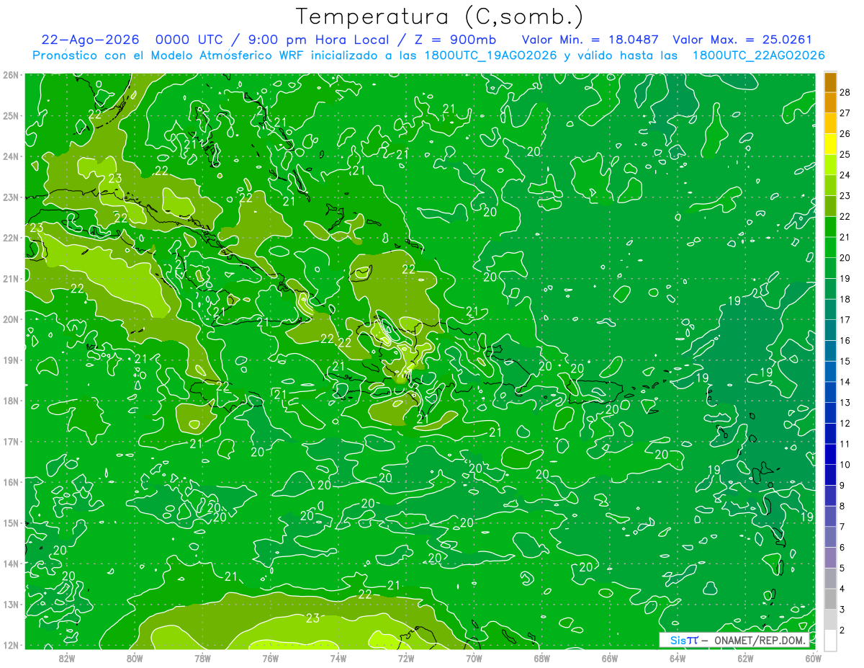
Task: Click the 66W longitude axis label
Action: (610, 658)
